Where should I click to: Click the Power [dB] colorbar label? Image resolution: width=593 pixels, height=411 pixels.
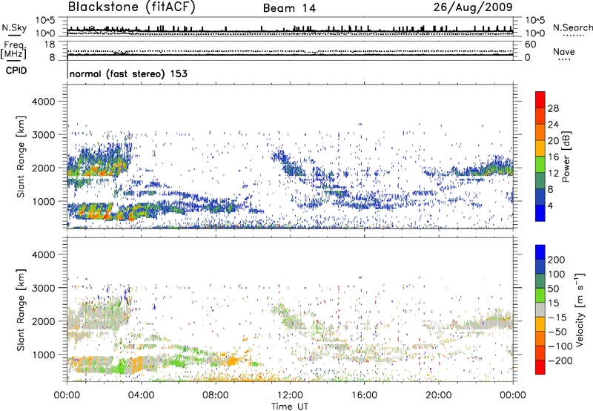(x=566, y=157)
